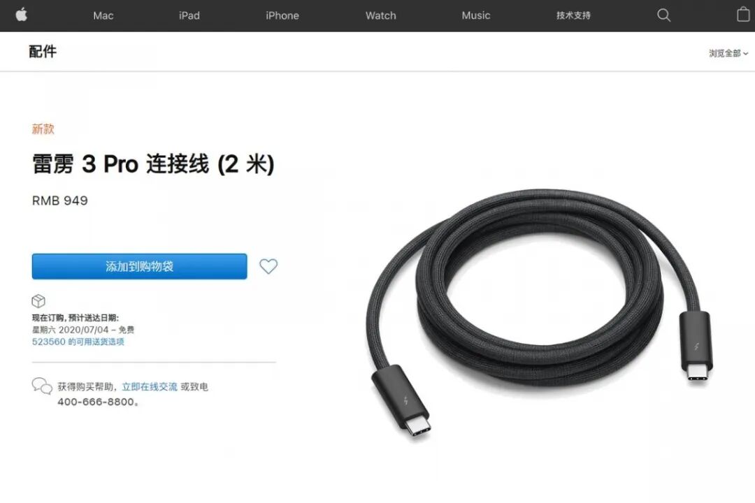Expand the 浏览全部 dropdown
Image resolution: width=755 pixels, height=503 pixels.
728,53
